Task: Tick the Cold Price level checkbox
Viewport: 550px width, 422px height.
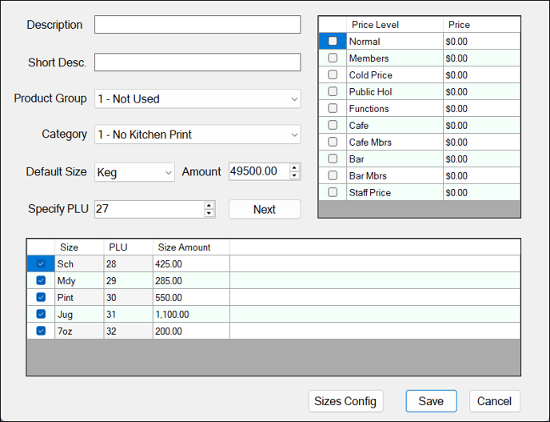Action: click(333, 75)
